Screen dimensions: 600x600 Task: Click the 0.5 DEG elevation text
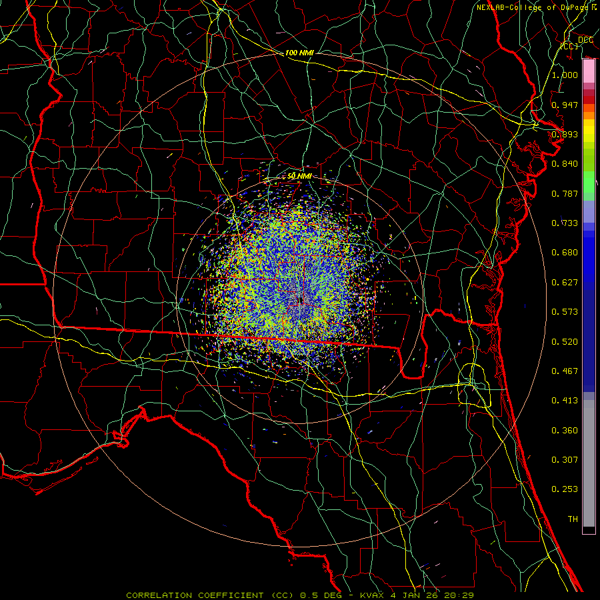click(321, 595)
